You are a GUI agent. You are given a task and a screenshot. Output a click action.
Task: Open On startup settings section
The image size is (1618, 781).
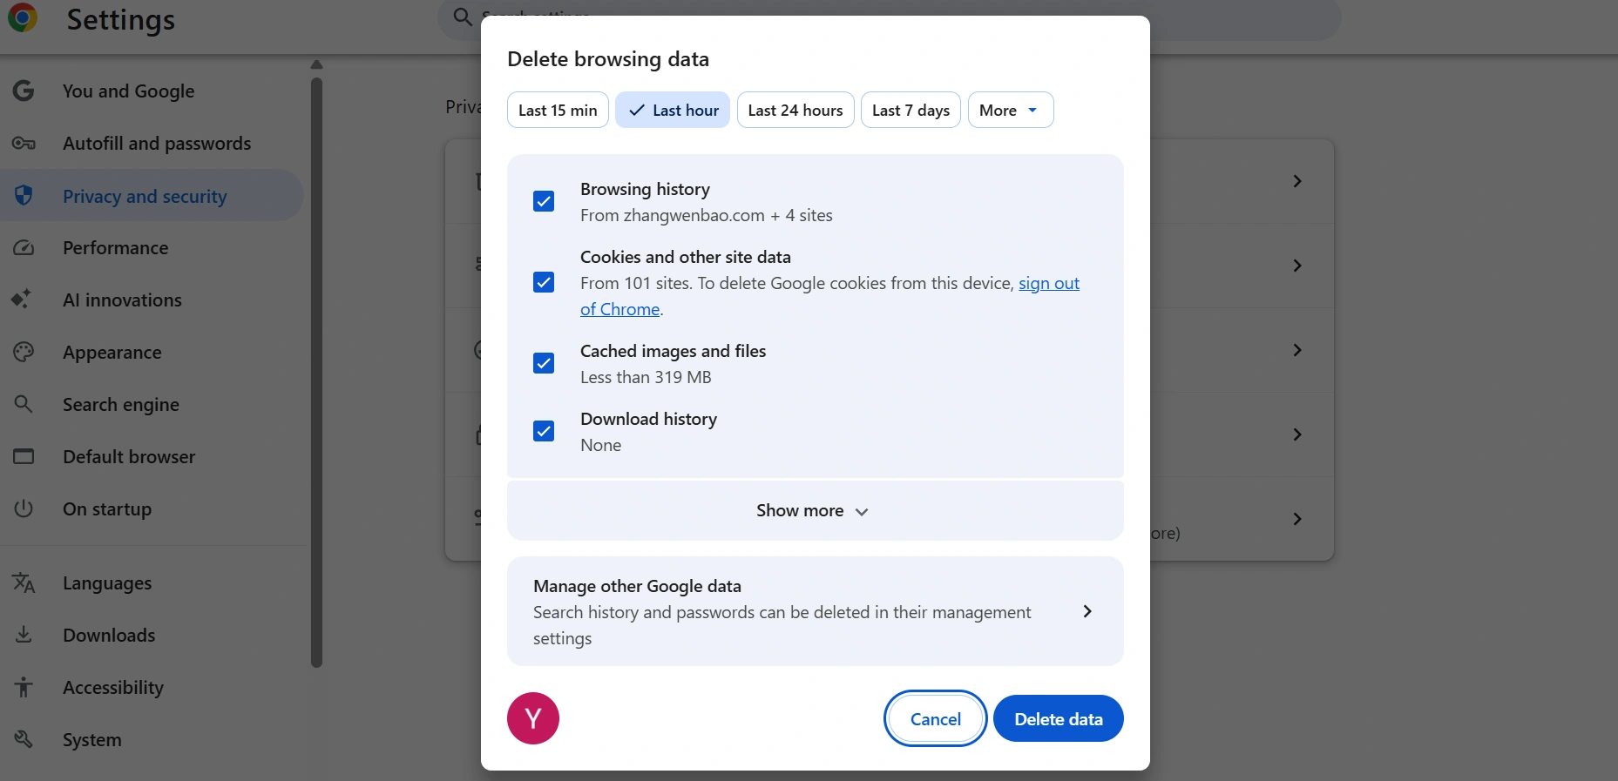click(152, 508)
